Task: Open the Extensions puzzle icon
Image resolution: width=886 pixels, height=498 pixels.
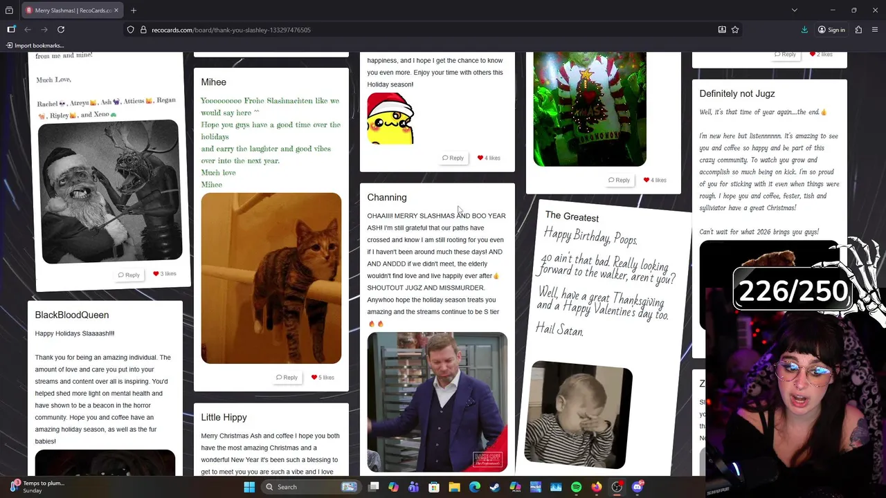Action: (x=858, y=30)
